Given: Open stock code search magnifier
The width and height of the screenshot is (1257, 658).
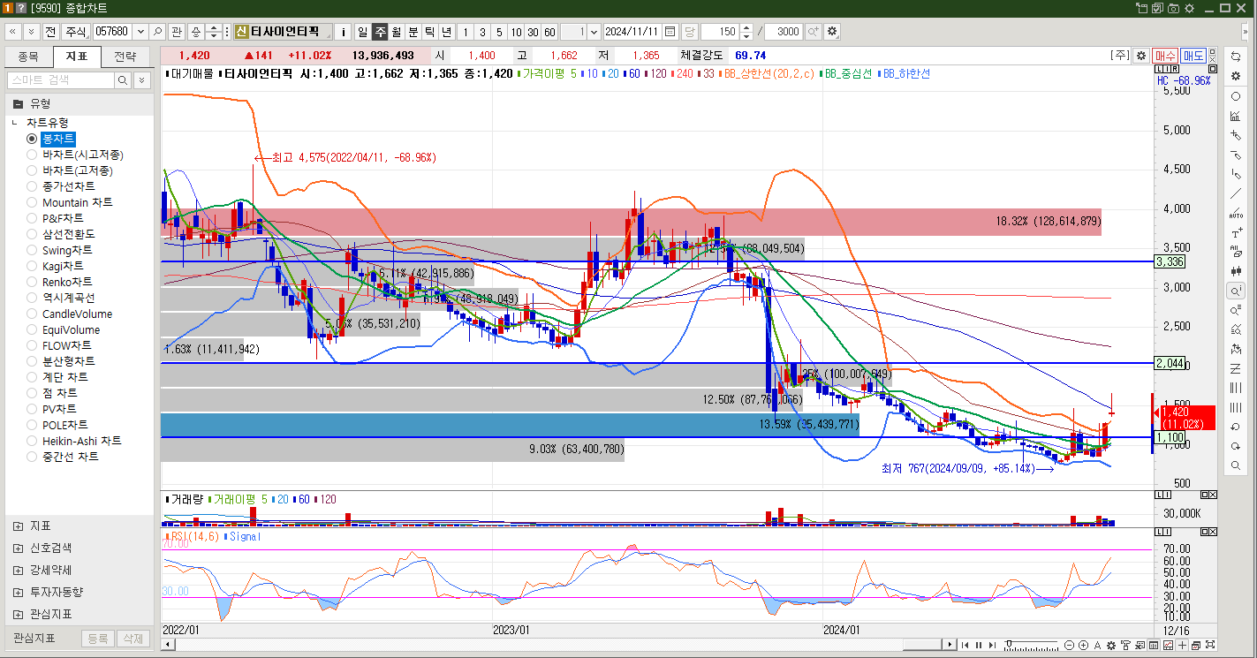Looking at the screenshot, I should pos(158,32).
